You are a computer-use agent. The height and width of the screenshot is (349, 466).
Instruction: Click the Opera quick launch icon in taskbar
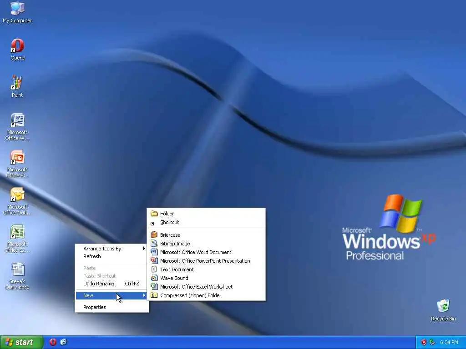[x=53, y=342]
